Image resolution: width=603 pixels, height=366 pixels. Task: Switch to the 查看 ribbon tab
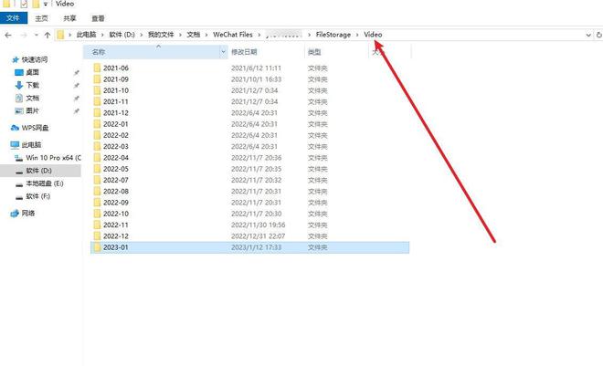point(98,17)
